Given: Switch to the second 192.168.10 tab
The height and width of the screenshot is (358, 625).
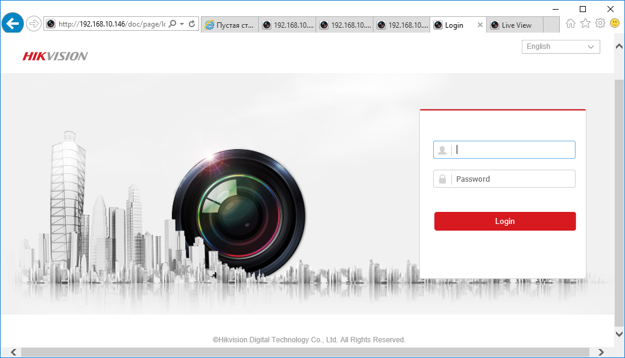Looking at the screenshot, I should click(x=345, y=25).
